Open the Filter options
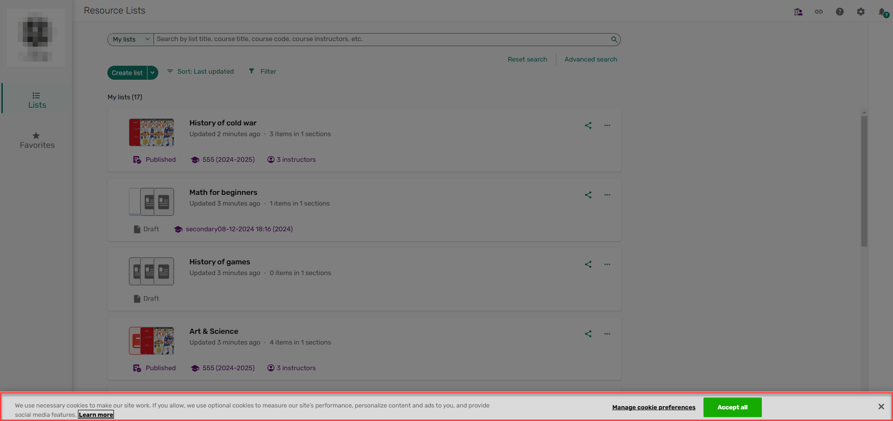The width and height of the screenshot is (893, 421). pos(262,71)
